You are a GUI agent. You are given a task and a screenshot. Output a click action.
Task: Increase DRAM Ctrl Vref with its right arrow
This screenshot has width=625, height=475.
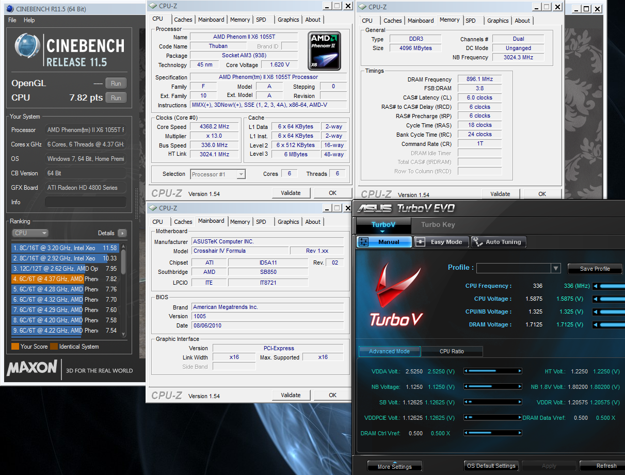coord(520,433)
